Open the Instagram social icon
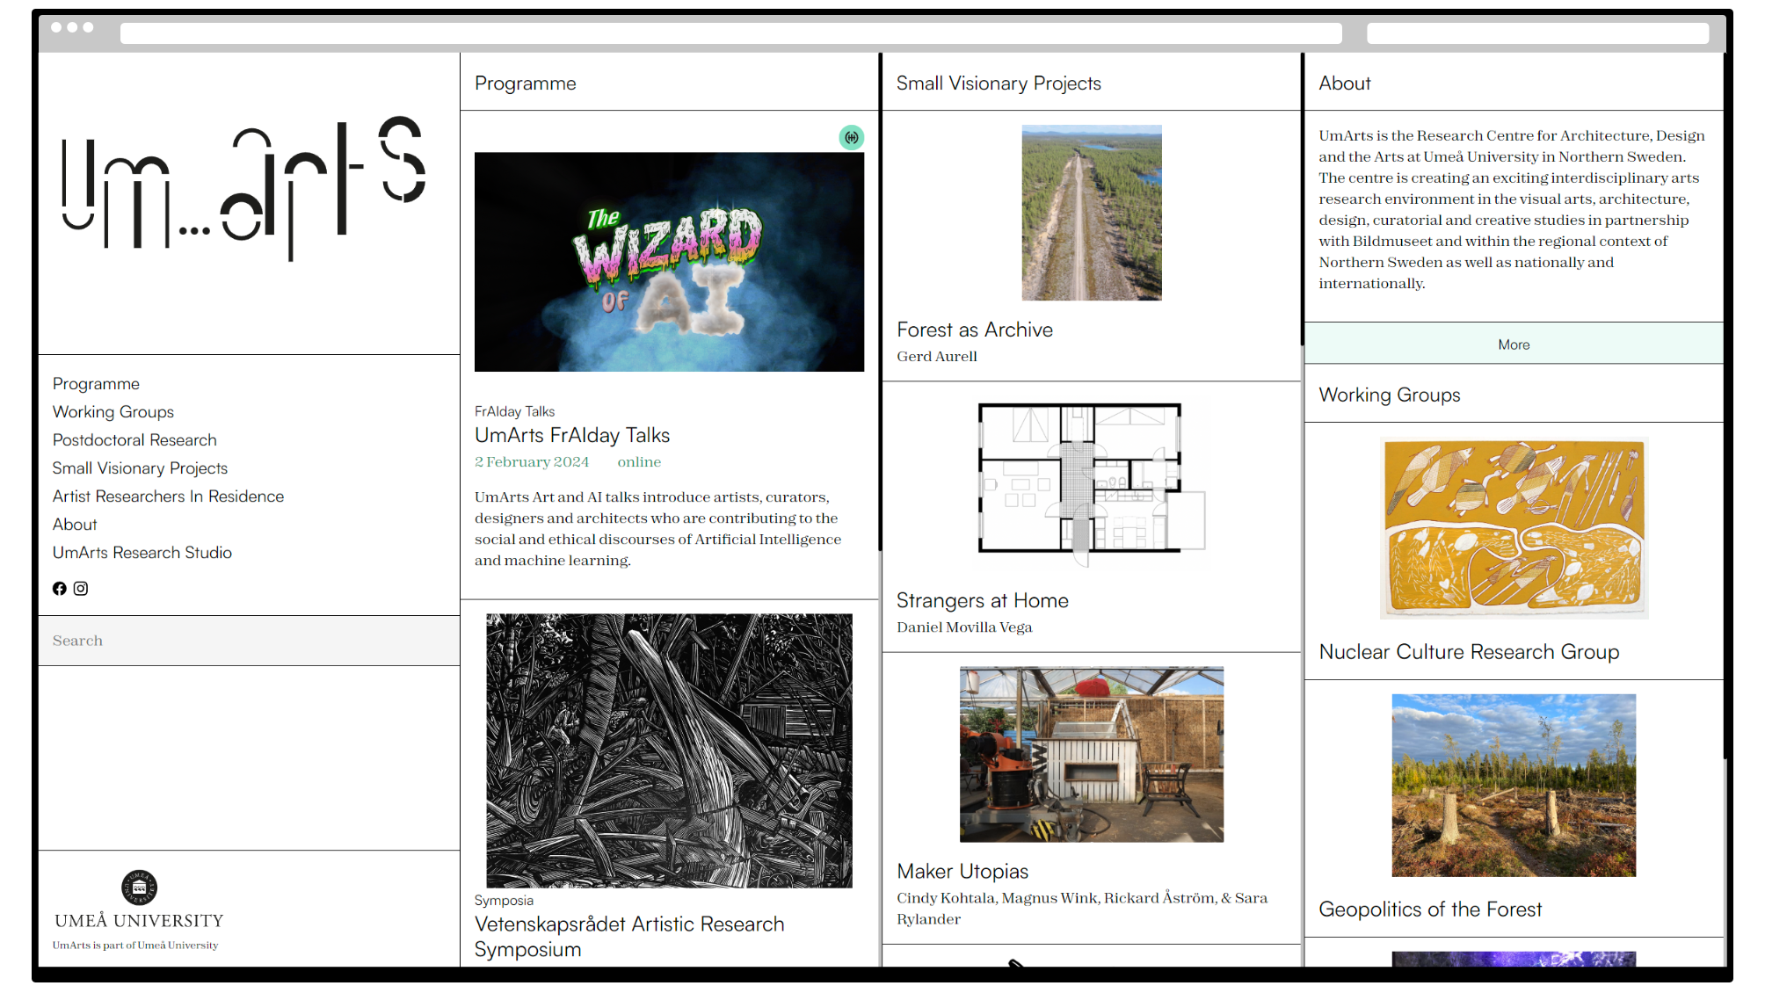Image resolution: width=1765 pixels, height=993 pixels. (x=81, y=589)
